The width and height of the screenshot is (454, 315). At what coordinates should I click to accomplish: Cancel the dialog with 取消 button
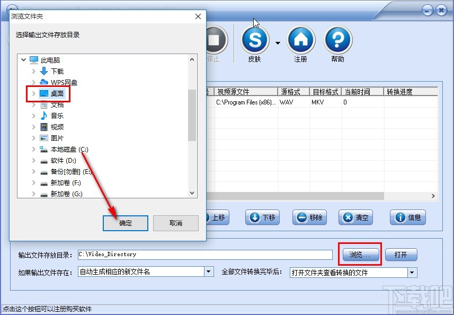tap(175, 223)
